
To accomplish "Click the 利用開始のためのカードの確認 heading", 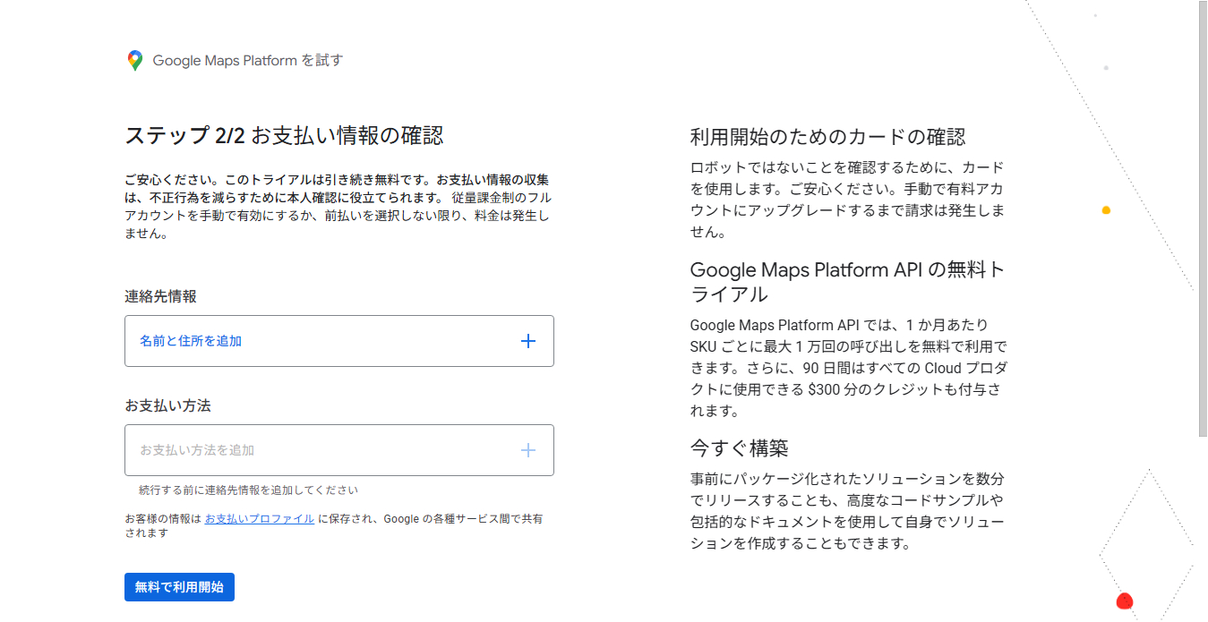I will tap(827, 137).
